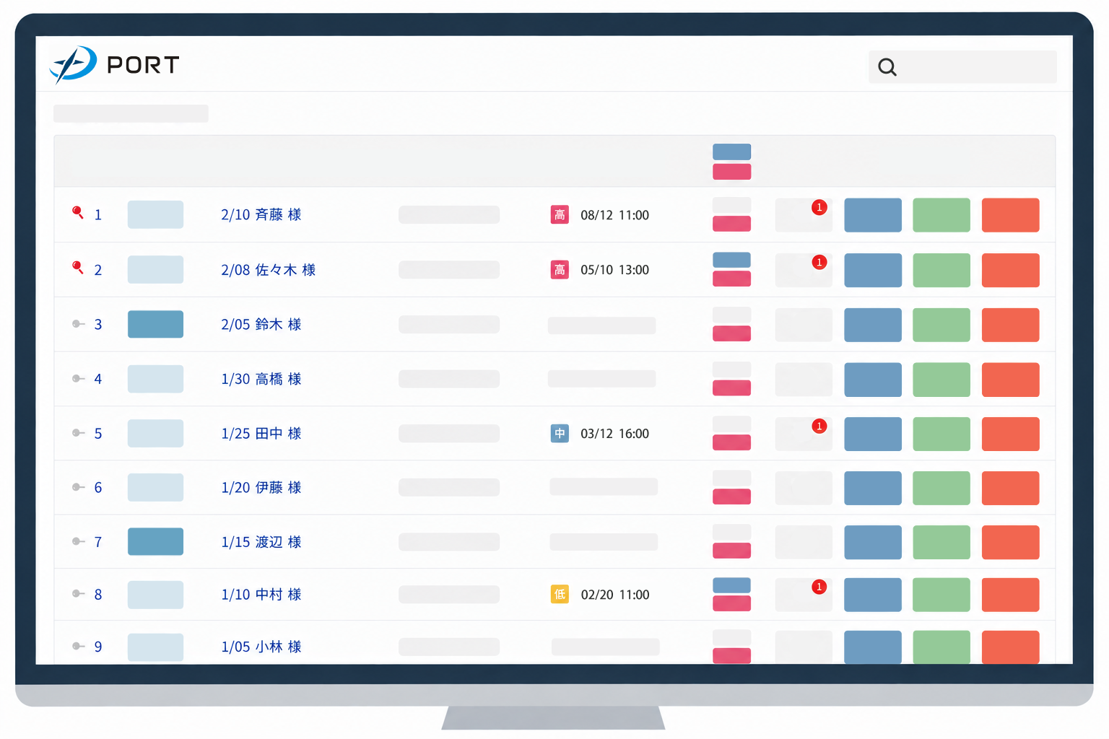The height and width of the screenshot is (739, 1109).
Task: Click the 08/12 11:00 date
Action: 615,215
